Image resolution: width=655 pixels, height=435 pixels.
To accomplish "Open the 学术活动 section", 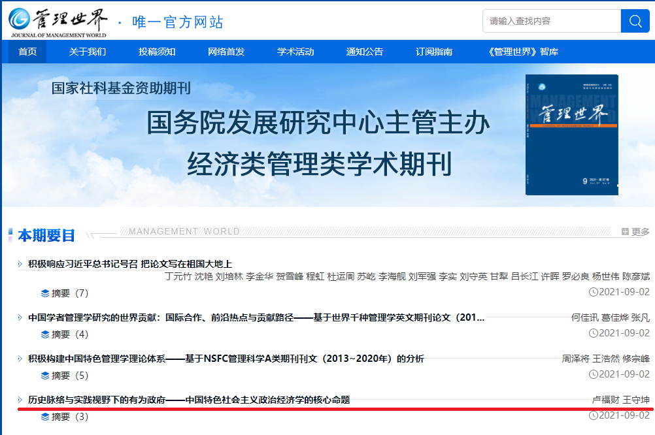I will [297, 51].
